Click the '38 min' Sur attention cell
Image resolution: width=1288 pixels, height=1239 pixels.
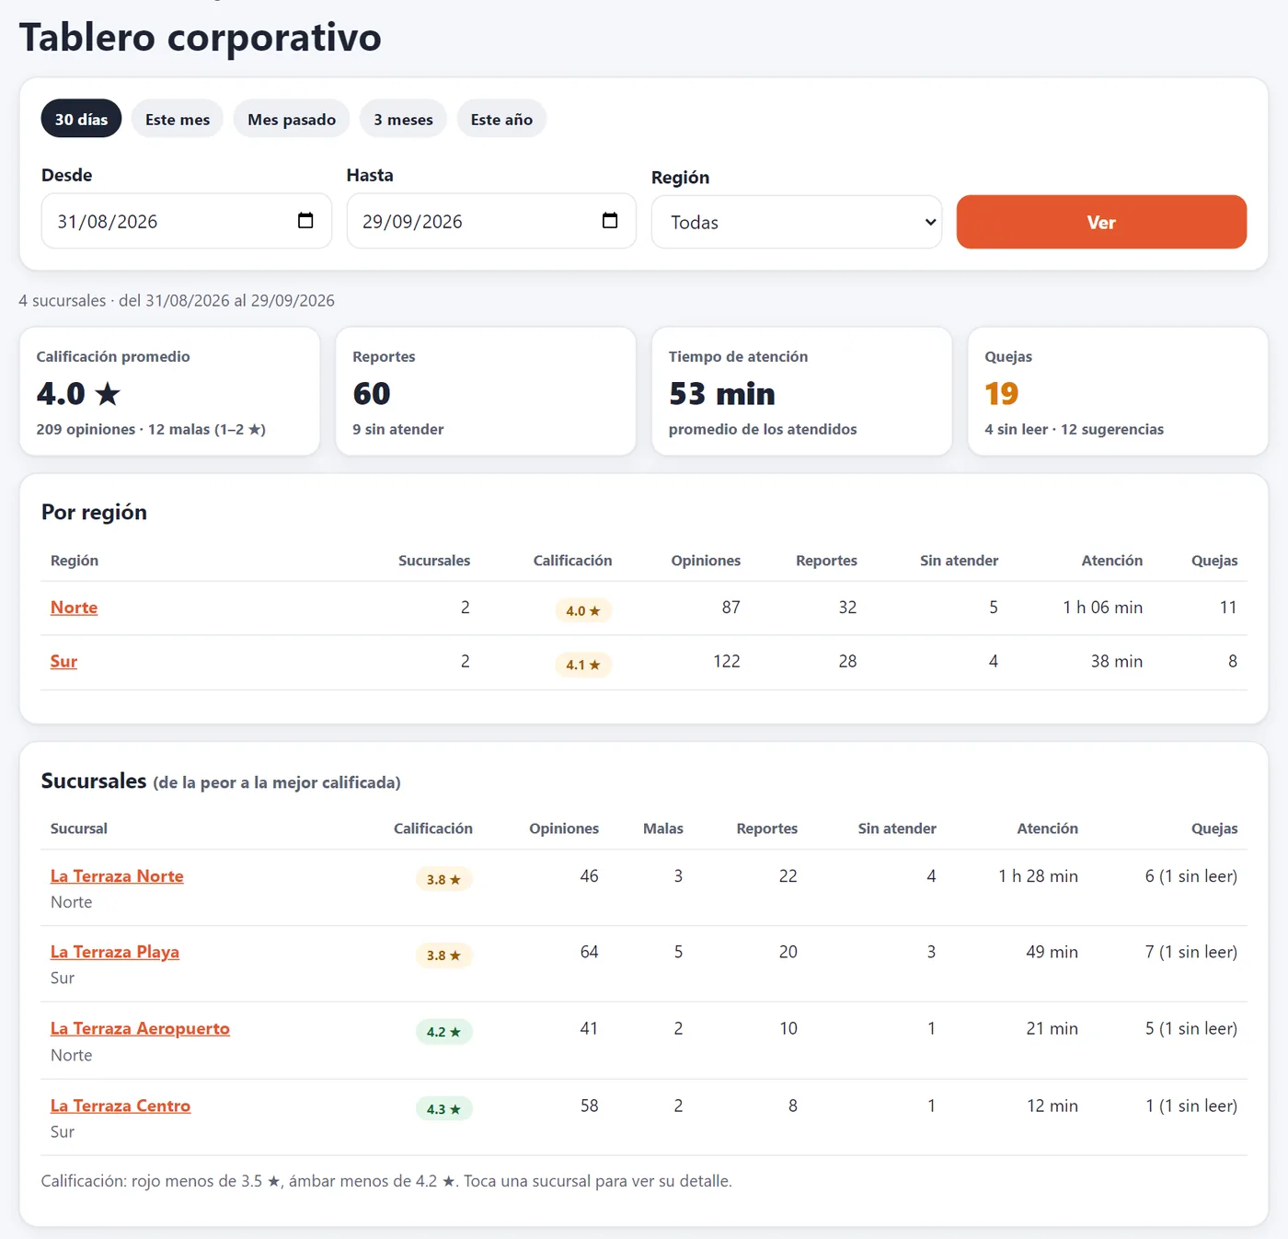[1117, 661]
